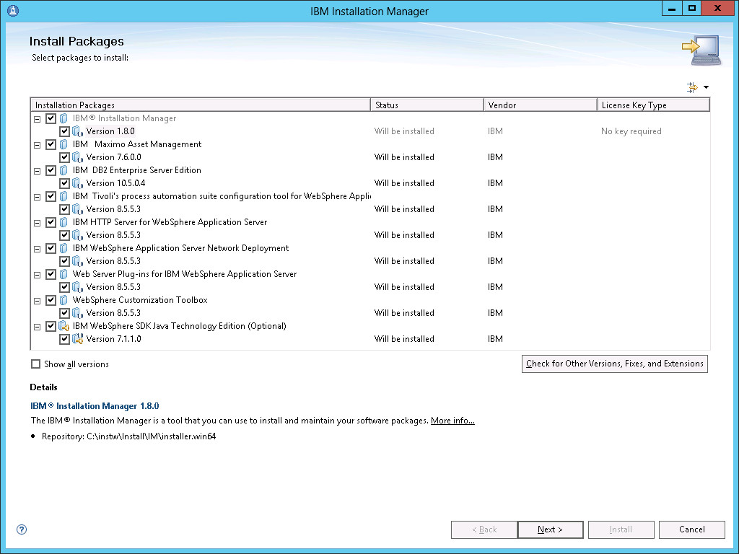This screenshot has height=554, width=739.
Task: Click the License Key Type column header
Action: point(653,105)
